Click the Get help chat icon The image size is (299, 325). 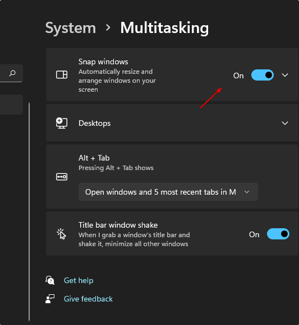point(50,280)
